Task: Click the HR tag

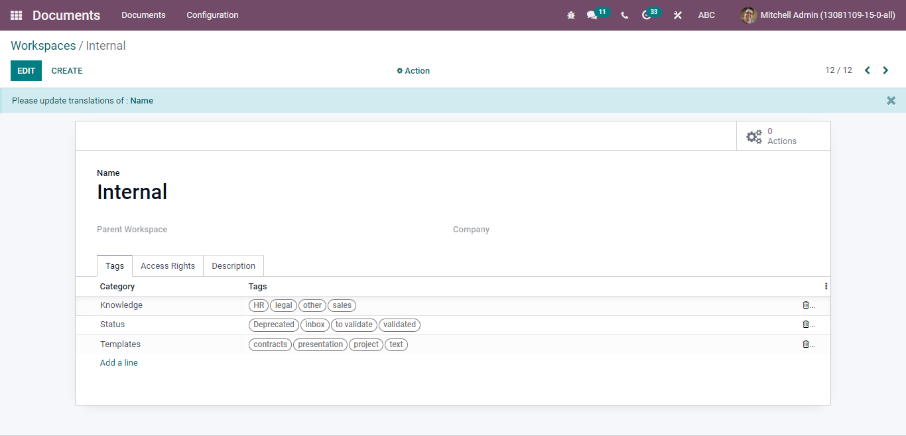Action: pos(259,305)
